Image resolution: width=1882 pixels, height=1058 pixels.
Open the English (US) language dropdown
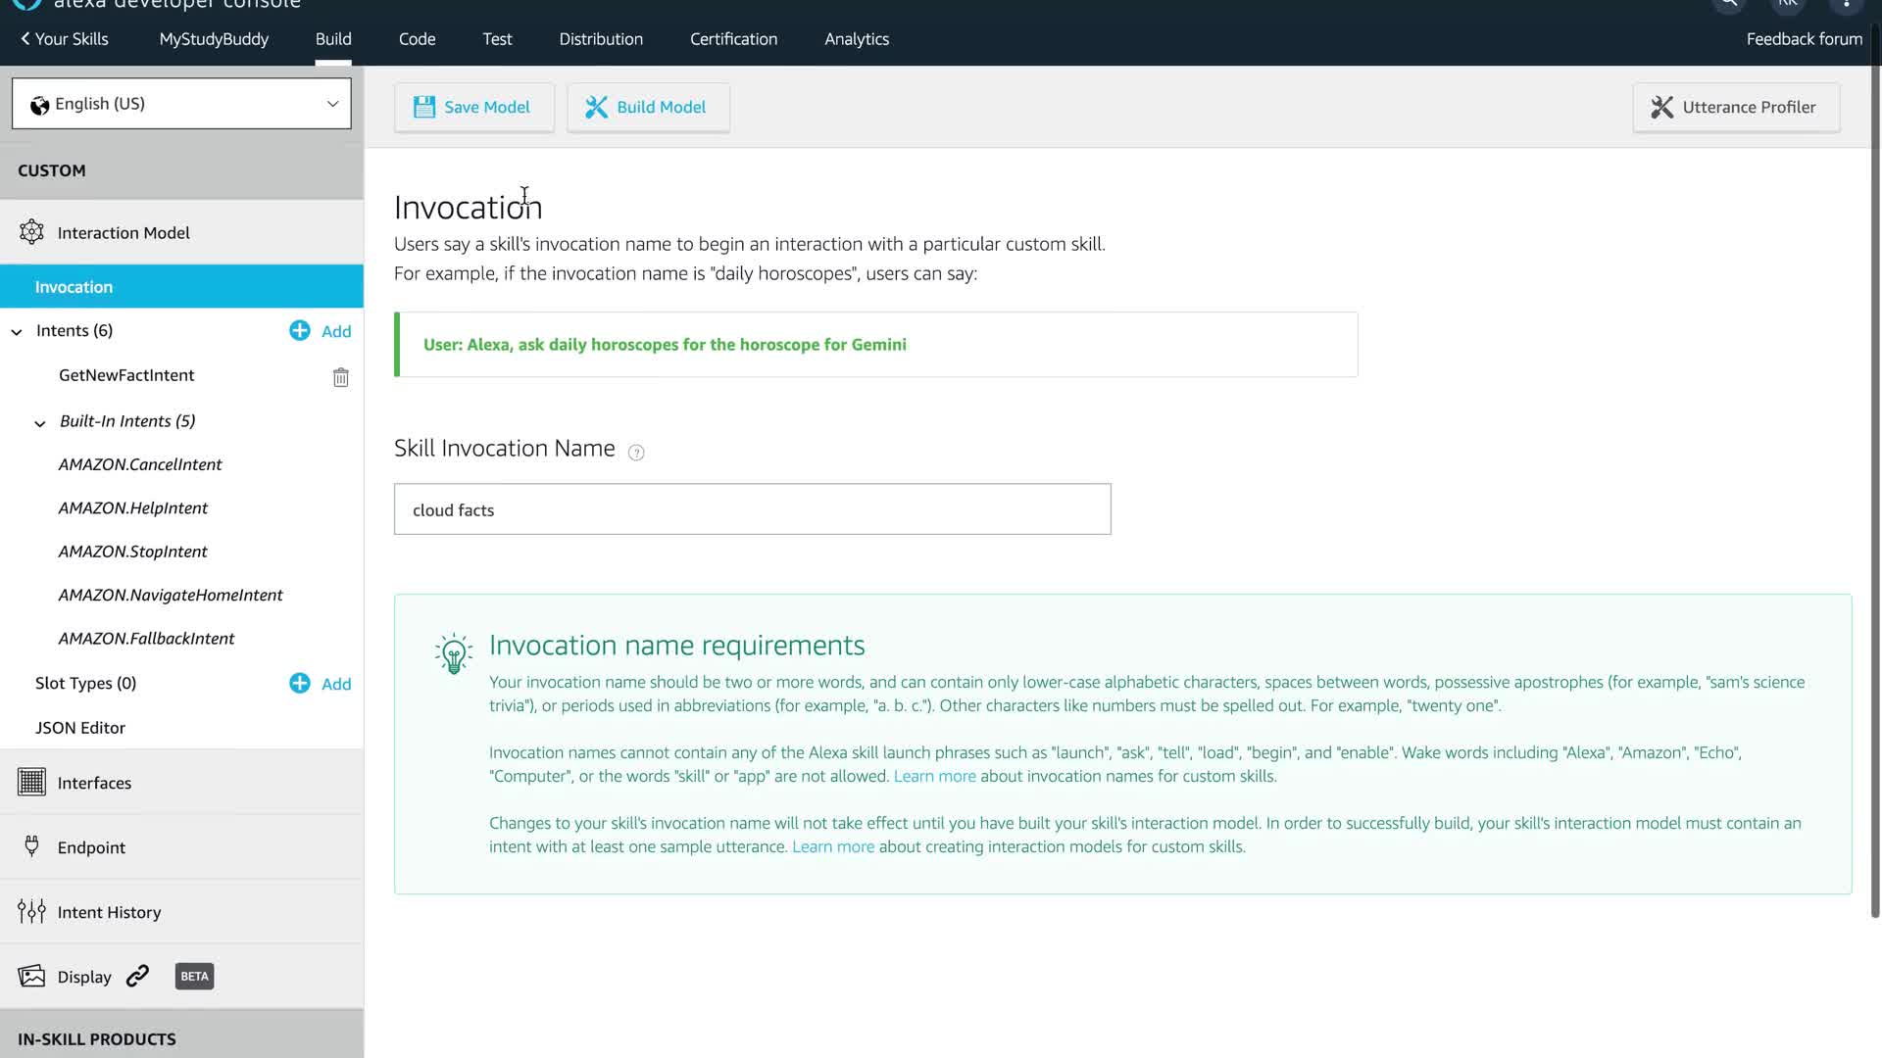pos(181,104)
